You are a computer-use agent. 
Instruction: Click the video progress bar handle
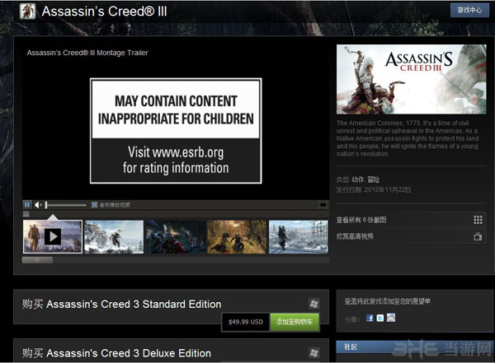(x=26, y=214)
